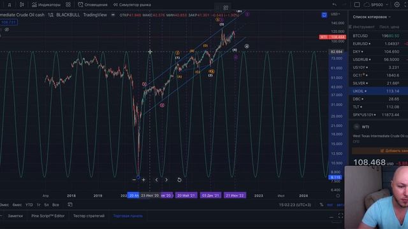This screenshot has height=229, width=408.
Task: Select the 6мес time range
Action: coord(17,205)
